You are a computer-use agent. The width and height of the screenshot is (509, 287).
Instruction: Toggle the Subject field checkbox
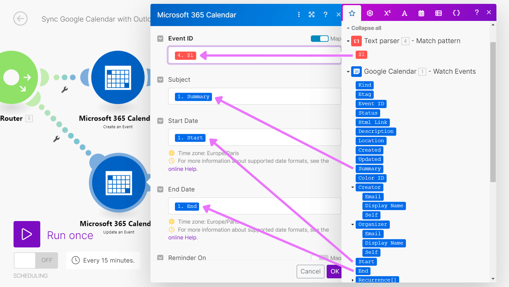coord(160,79)
